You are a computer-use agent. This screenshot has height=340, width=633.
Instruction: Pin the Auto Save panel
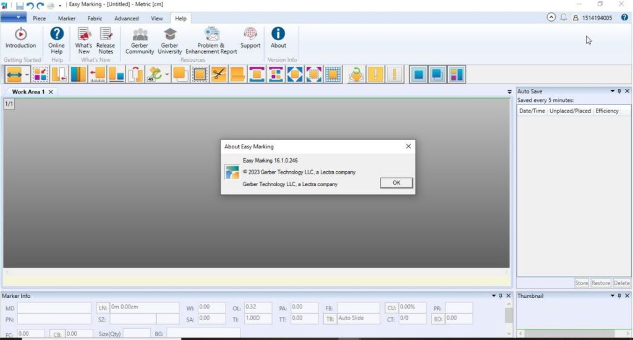(x=619, y=91)
